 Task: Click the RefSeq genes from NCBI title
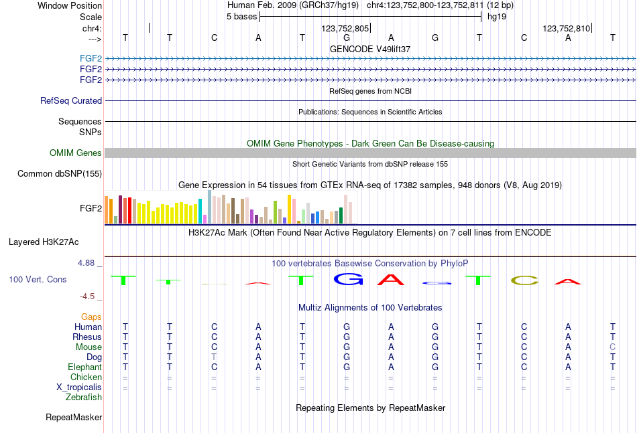coord(370,91)
